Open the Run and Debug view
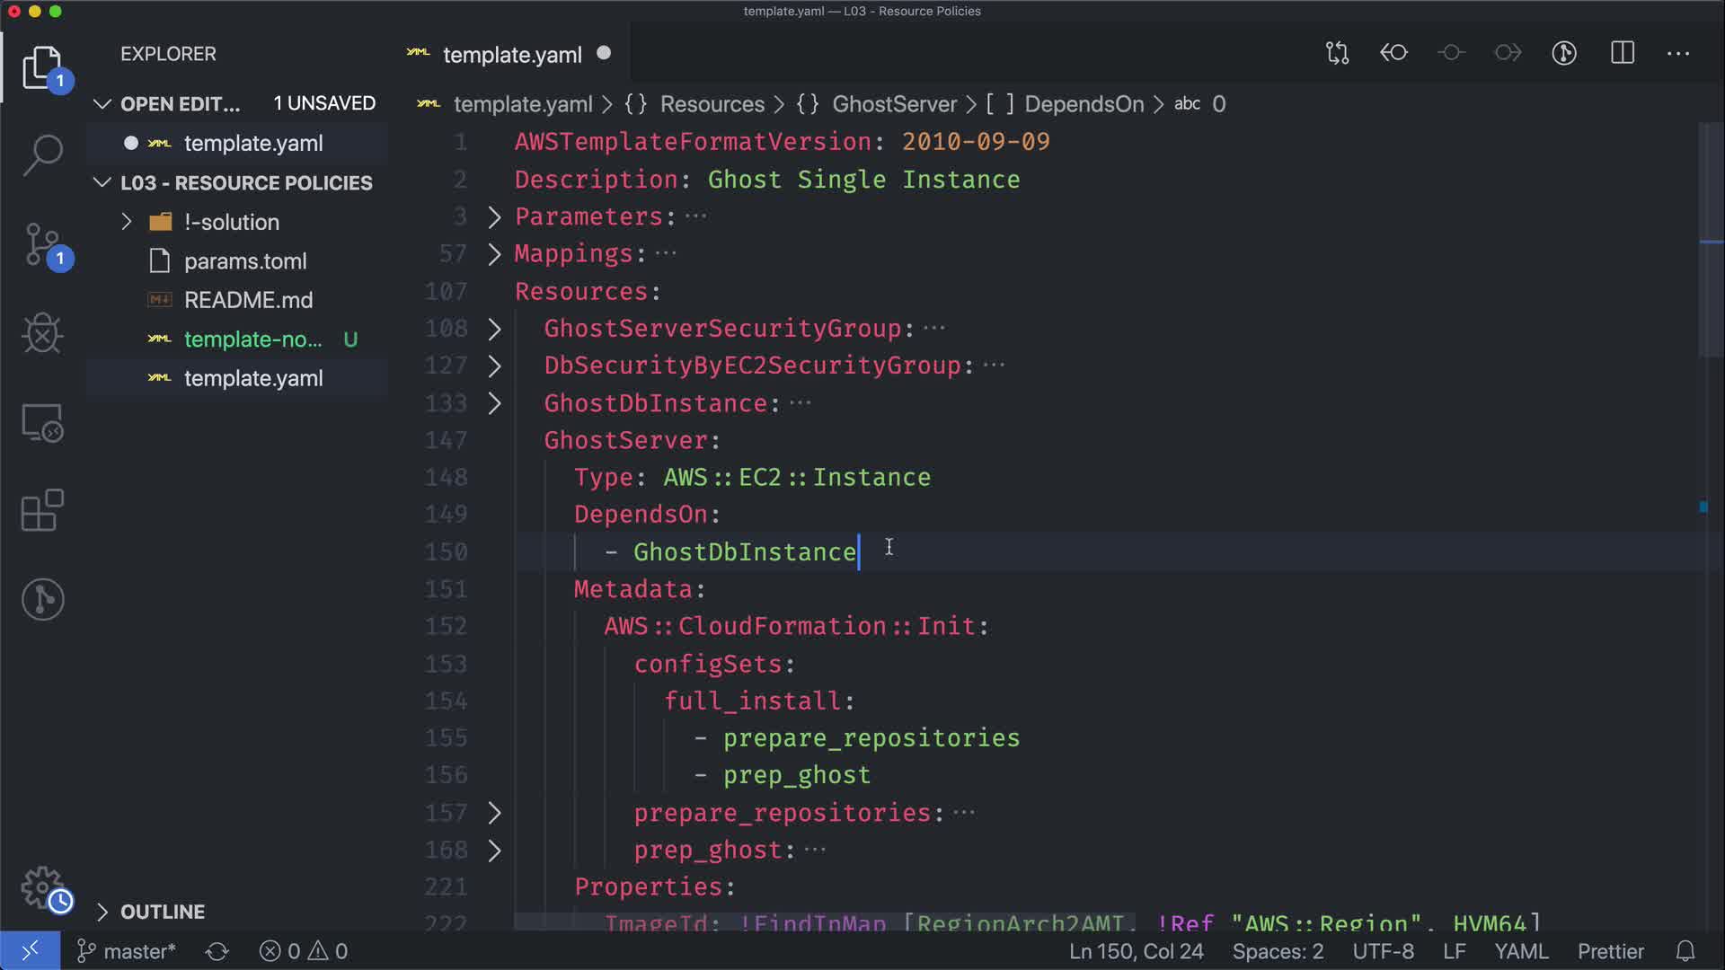The image size is (1725, 970). [x=42, y=333]
